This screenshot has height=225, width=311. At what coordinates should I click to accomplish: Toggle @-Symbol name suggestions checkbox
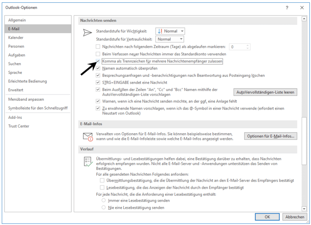click(x=98, y=108)
